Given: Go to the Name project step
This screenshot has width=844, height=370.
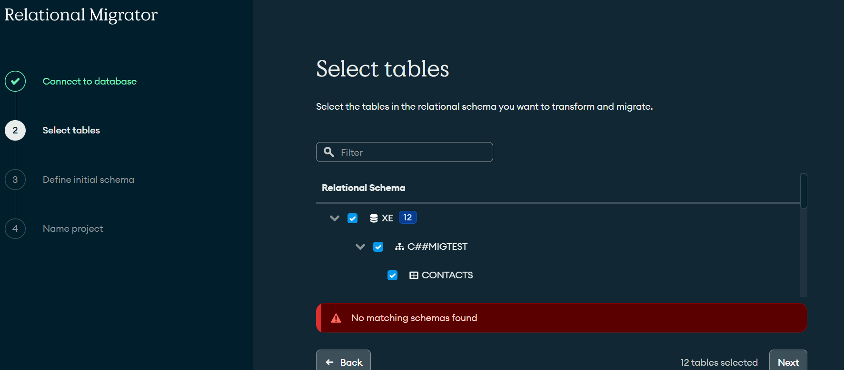Looking at the screenshot, I should [x=73, y=228].
